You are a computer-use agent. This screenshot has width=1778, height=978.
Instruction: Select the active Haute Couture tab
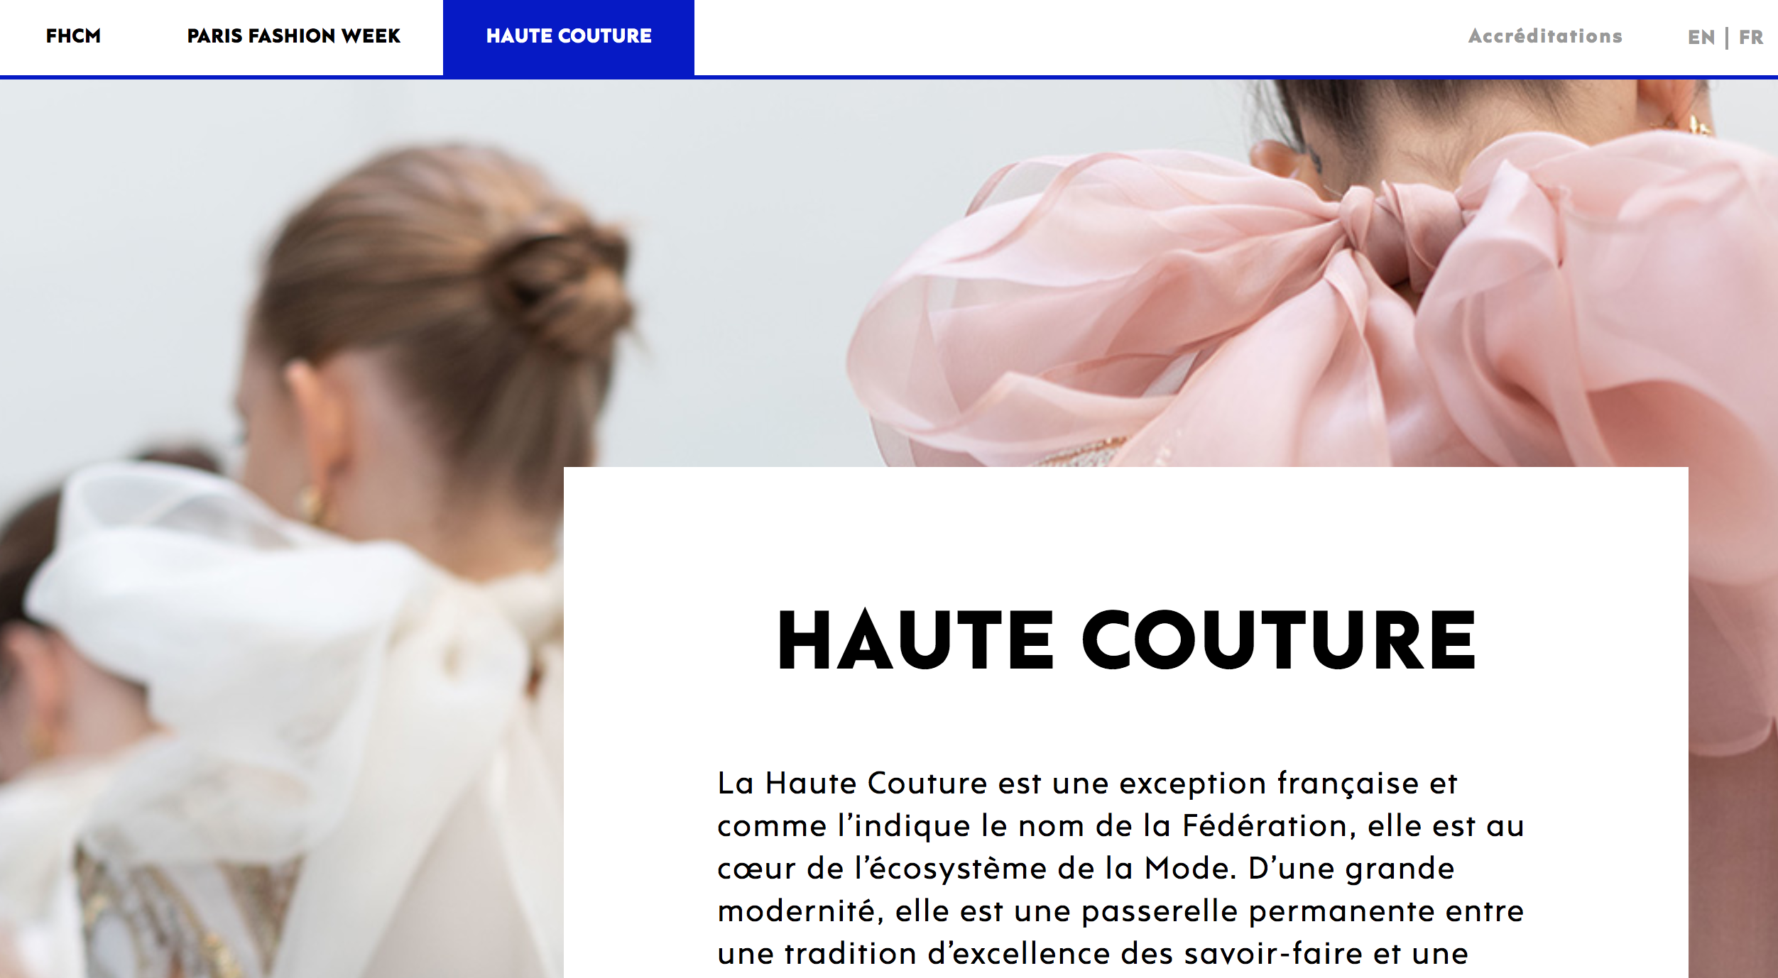[x=569, y=37]
